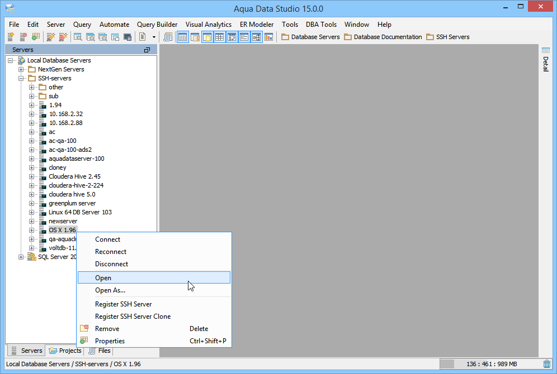Choose Properties in the context menu

tap(154, 341)
